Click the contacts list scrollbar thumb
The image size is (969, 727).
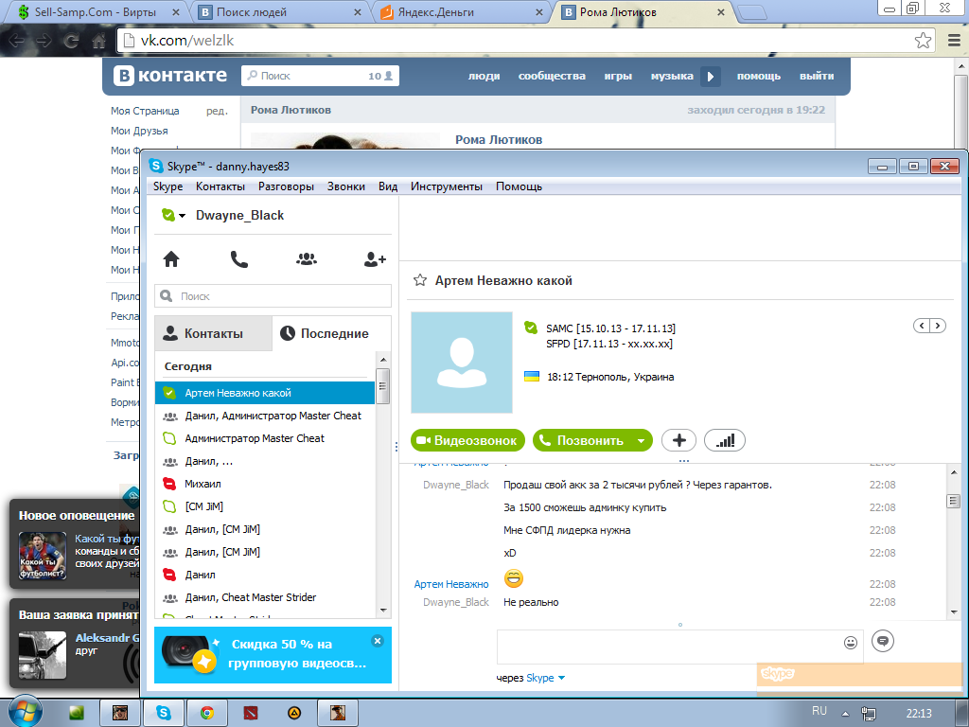click(x=383, y=386)
